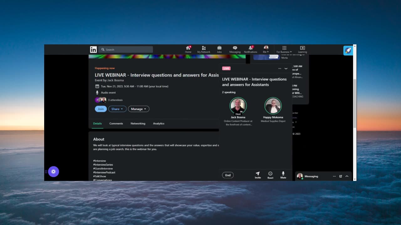Image resolution: width=401 pixels, height=225 pixels.
Task: Open Messaging overlay options ellipsis
Action: (334, 176)
